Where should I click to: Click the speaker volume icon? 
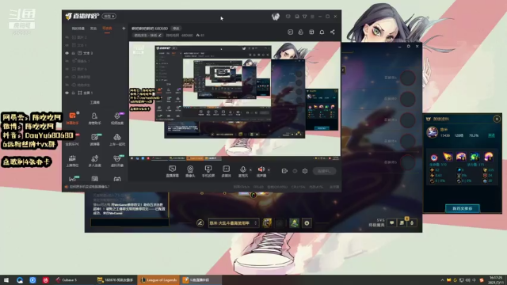[261, 171]
